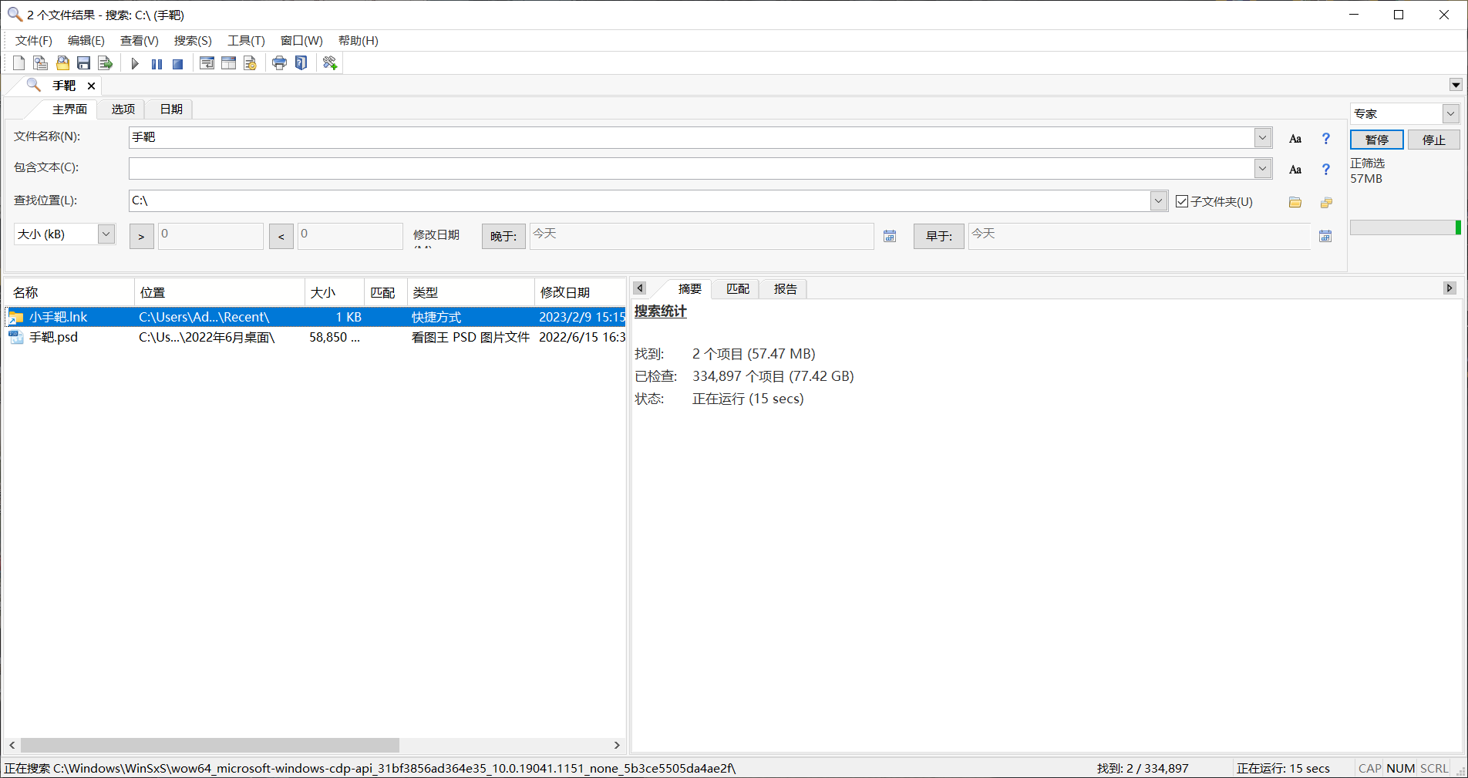
Task: Click the new blank search page icon
Action: pyautogui.click(x=19, y=63)
